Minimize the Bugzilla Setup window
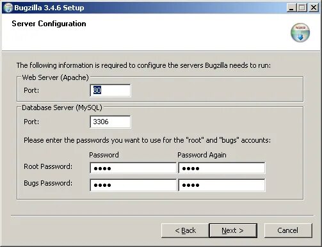This screenshot has height=247, width=322. (x=291, y=8)
